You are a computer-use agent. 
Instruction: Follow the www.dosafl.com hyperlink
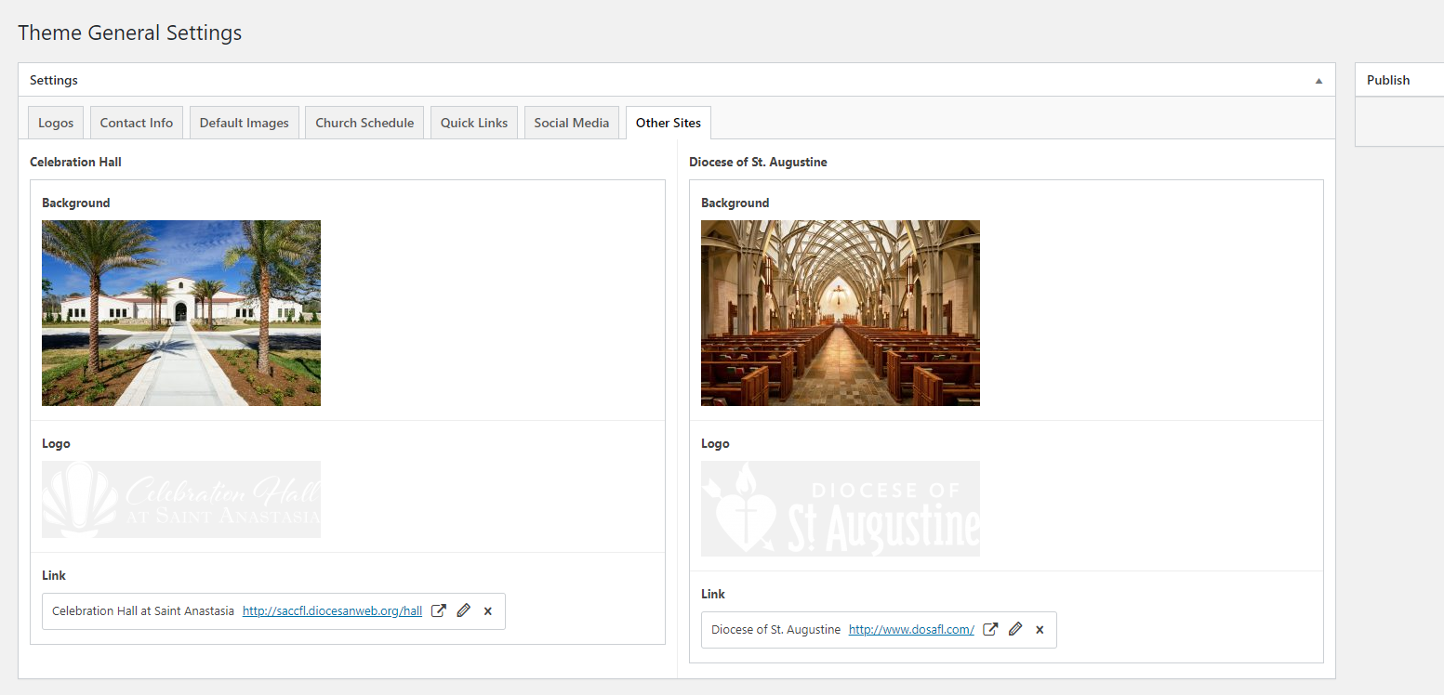[x=911, y=630]
